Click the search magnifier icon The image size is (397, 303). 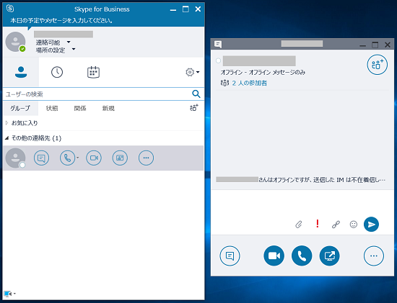coord(196,94)
